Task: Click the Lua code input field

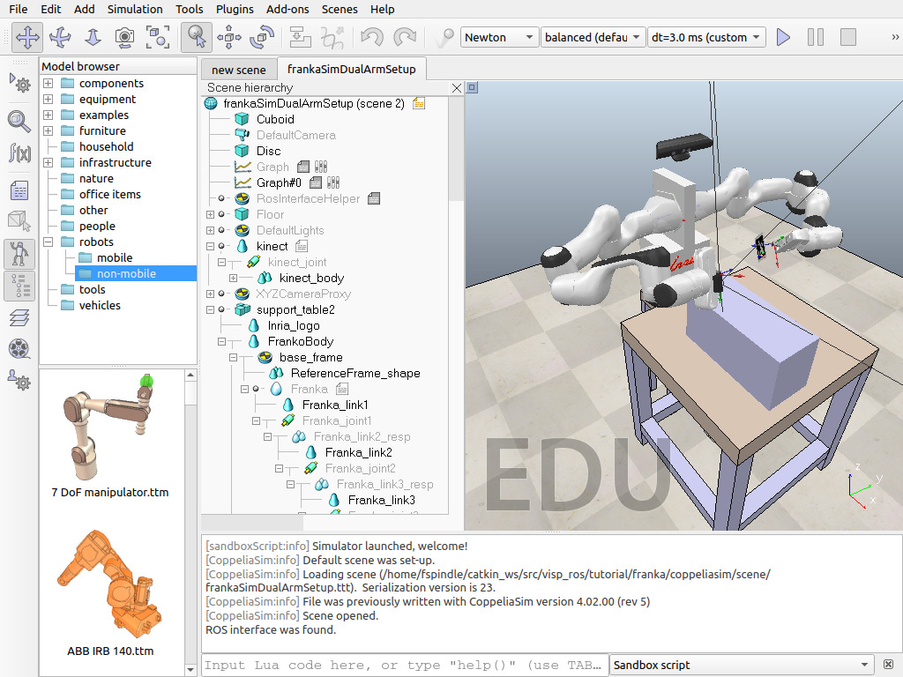Action: tap(404, 665)
